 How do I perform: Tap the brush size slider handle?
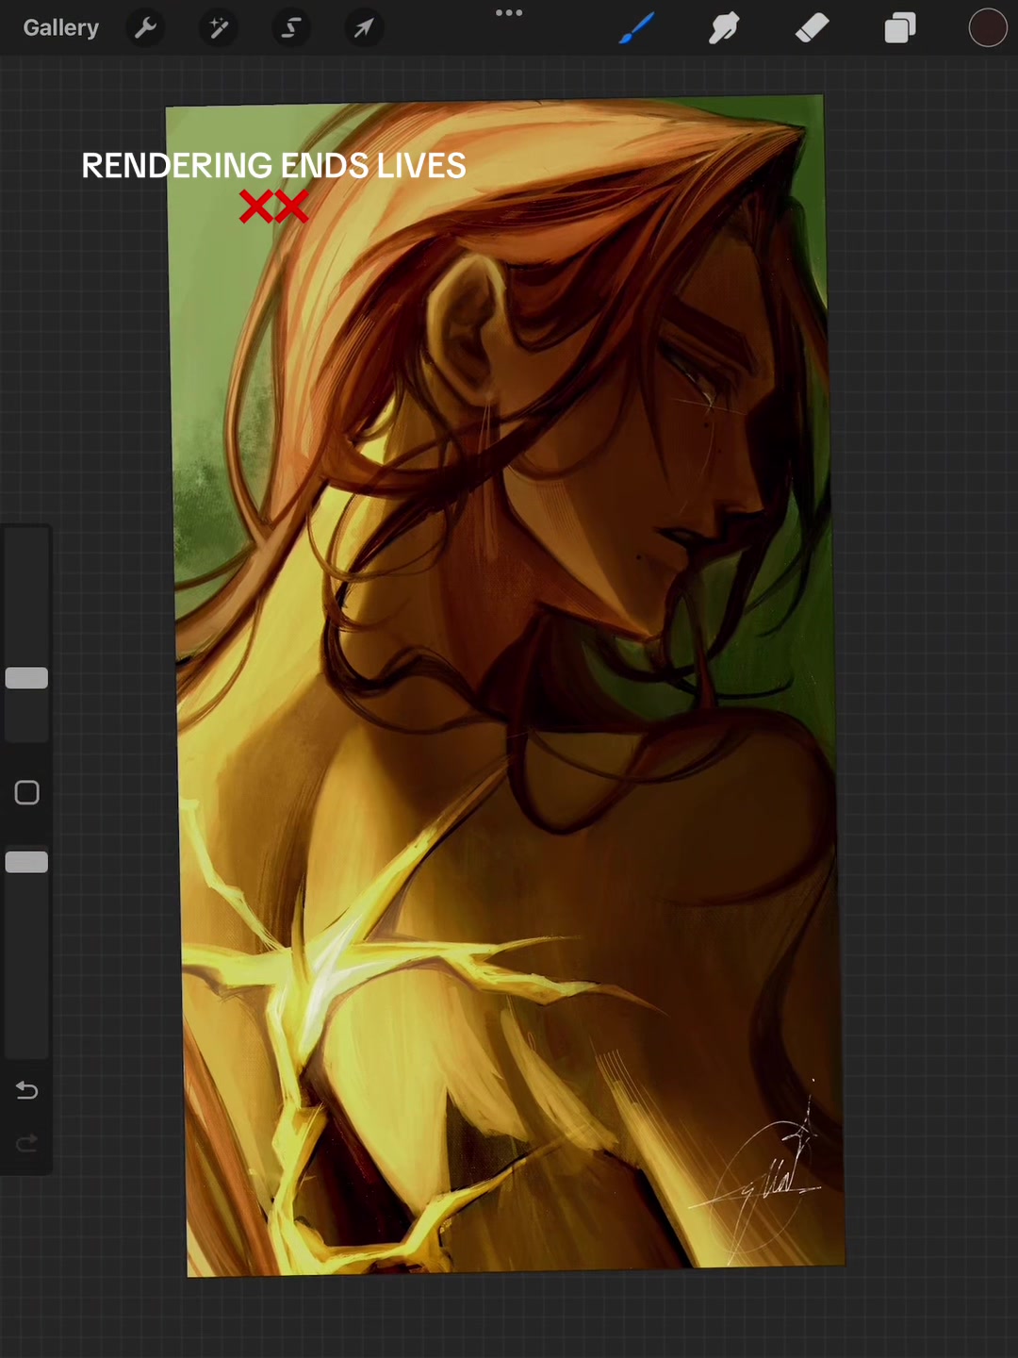point(26,678)
